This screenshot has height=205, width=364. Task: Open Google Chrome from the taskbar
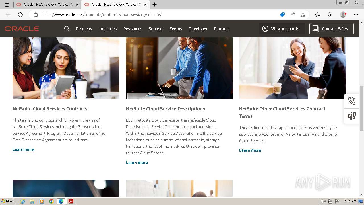click(51, 201)
